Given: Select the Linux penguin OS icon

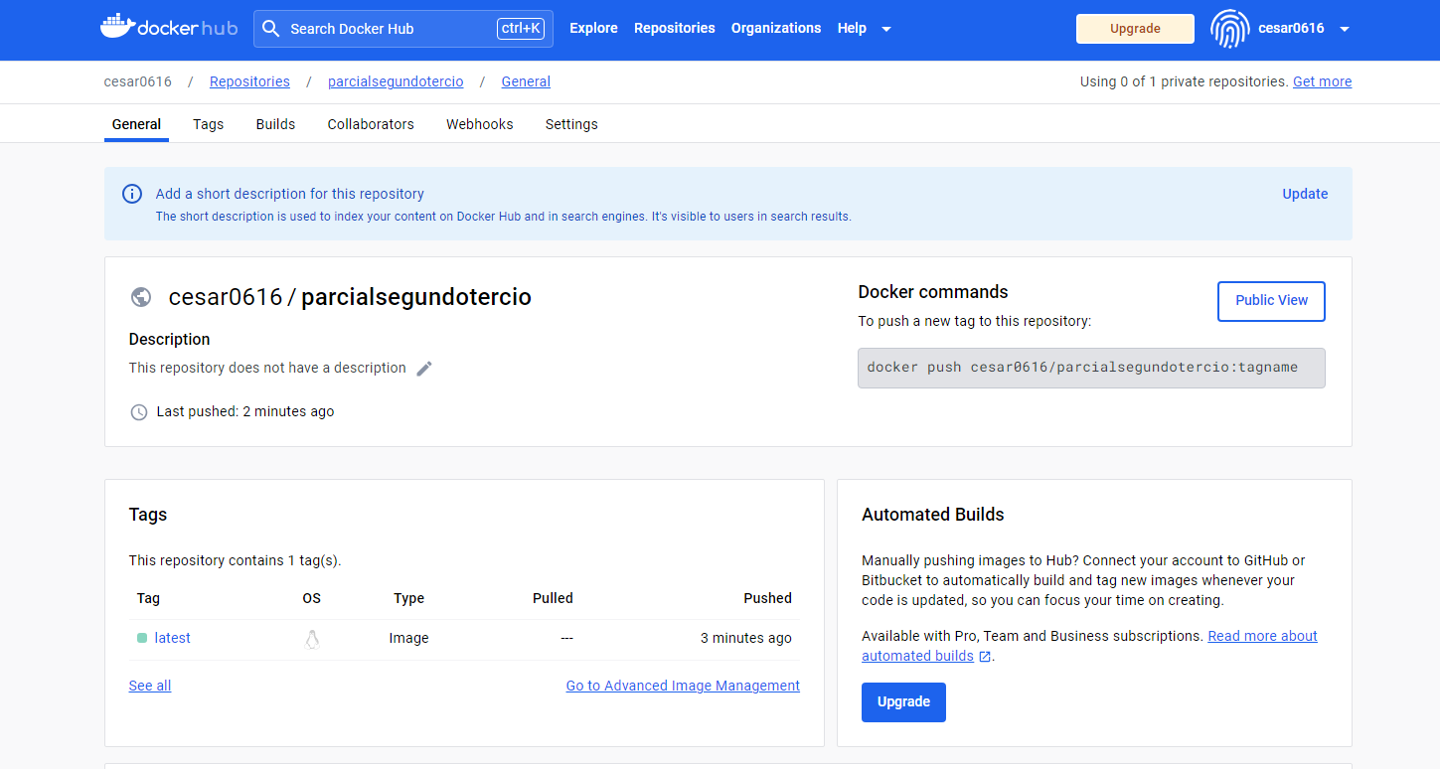Looking at the screenshot, I should (x=311, y=638).
